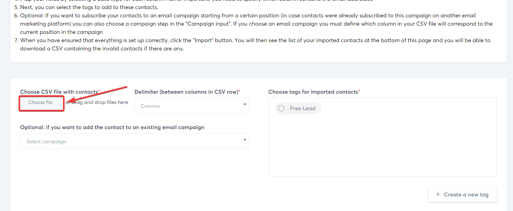Expand the Select campaign list via its arrow
Image resolution: width=513 pixels, height=211 pixels.
tap(244, 140)
